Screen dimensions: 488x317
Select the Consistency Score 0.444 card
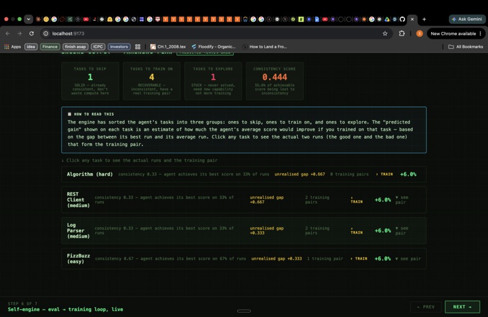click(274, 81)
